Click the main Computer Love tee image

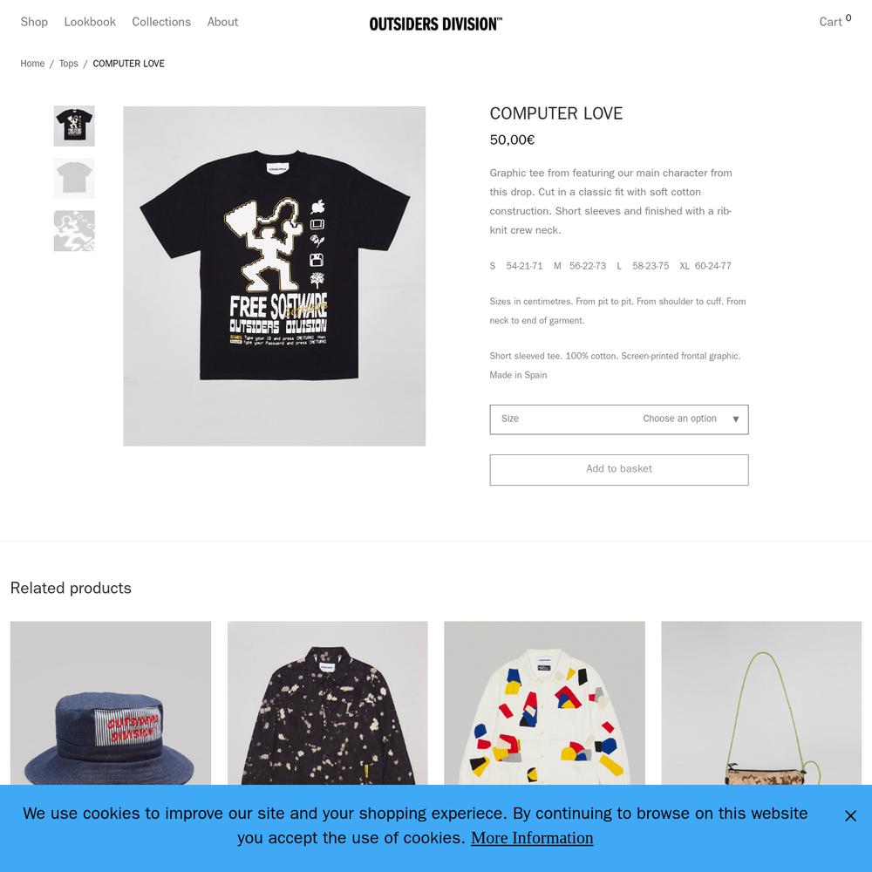pos(274,276)
